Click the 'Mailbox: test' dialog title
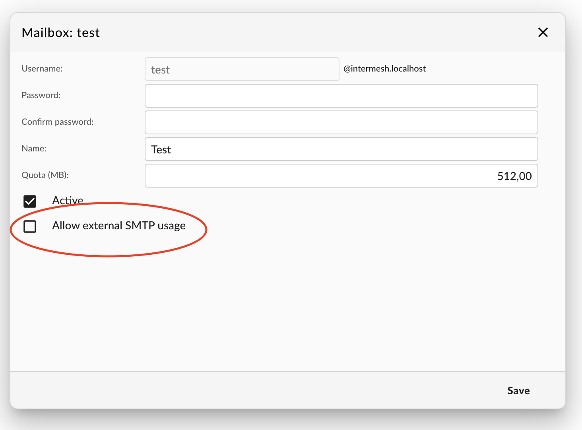Viewport: 582px width, 430px height. pos(61,33)
